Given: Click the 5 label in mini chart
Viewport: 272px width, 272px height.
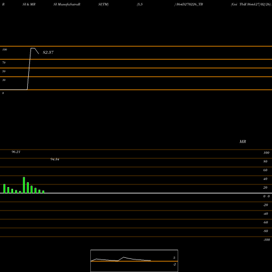Looking at the screenshot, I should coord(174,258).
